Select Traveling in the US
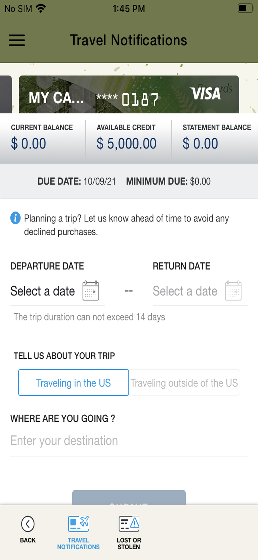258x560 pixels. [73, 383]
